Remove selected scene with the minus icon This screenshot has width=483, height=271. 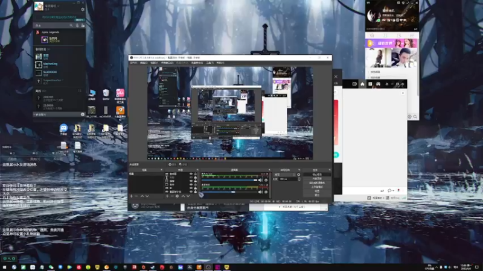coord(136,196)
